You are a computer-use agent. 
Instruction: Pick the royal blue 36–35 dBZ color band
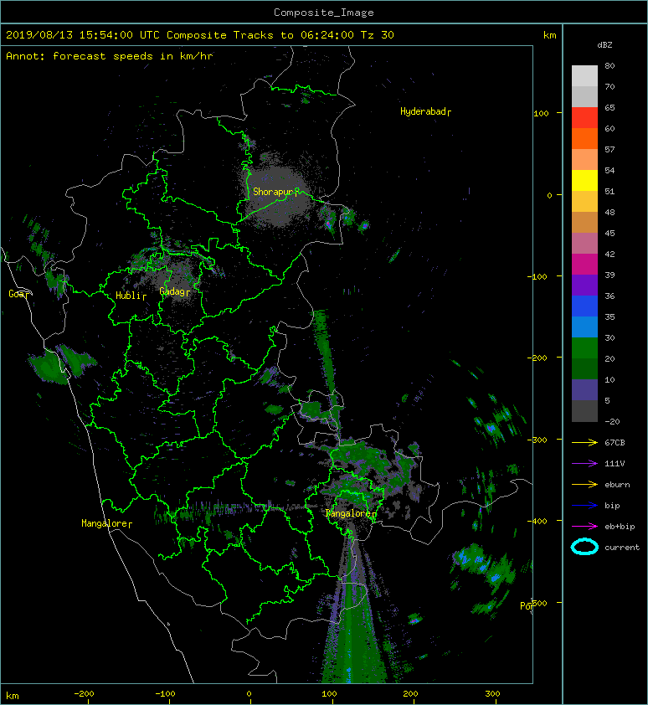point(584,306)
